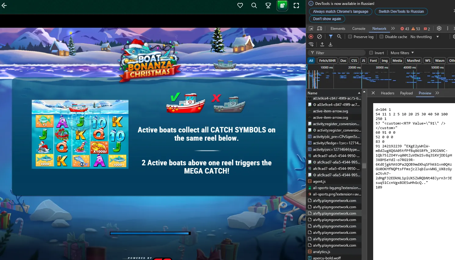The height and width of the screenshot is (260, 455).
Task: Clear the network log
Action: point(320,37)
